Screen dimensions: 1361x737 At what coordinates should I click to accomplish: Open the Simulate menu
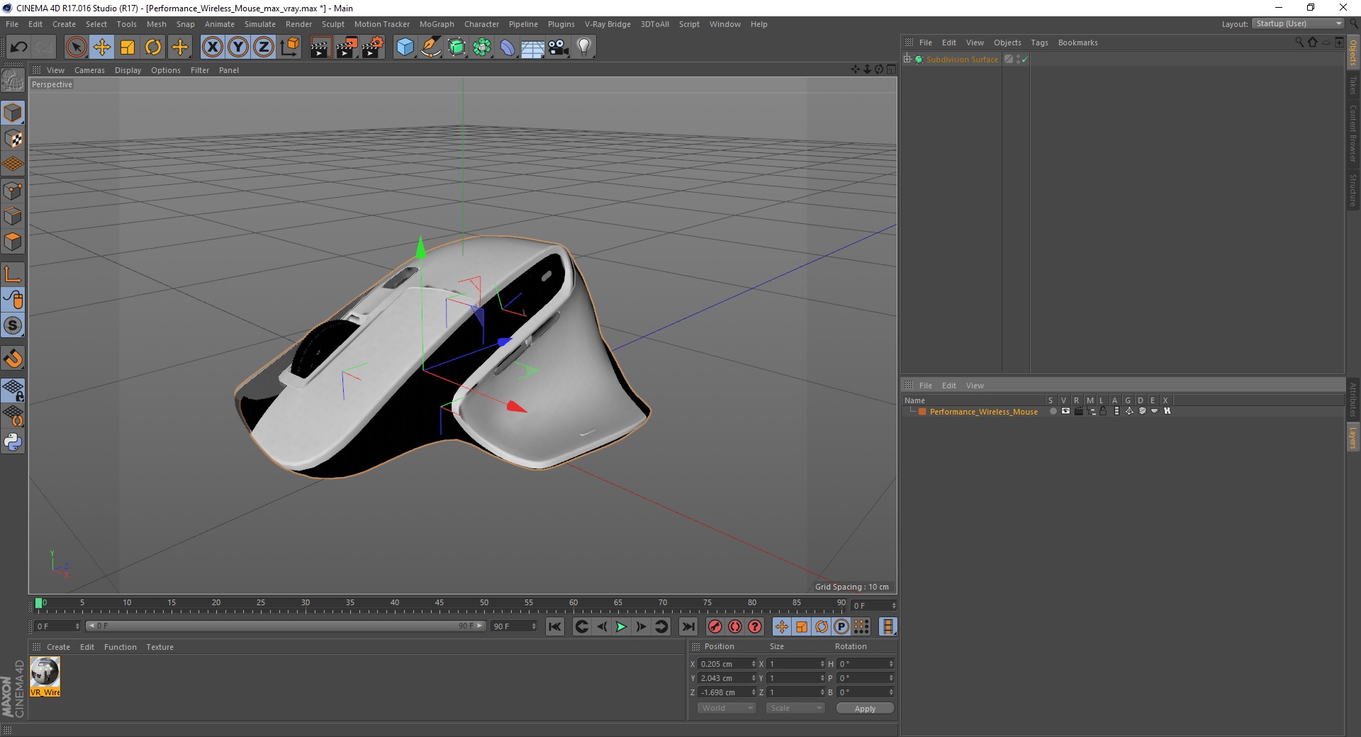click(260, 24)
